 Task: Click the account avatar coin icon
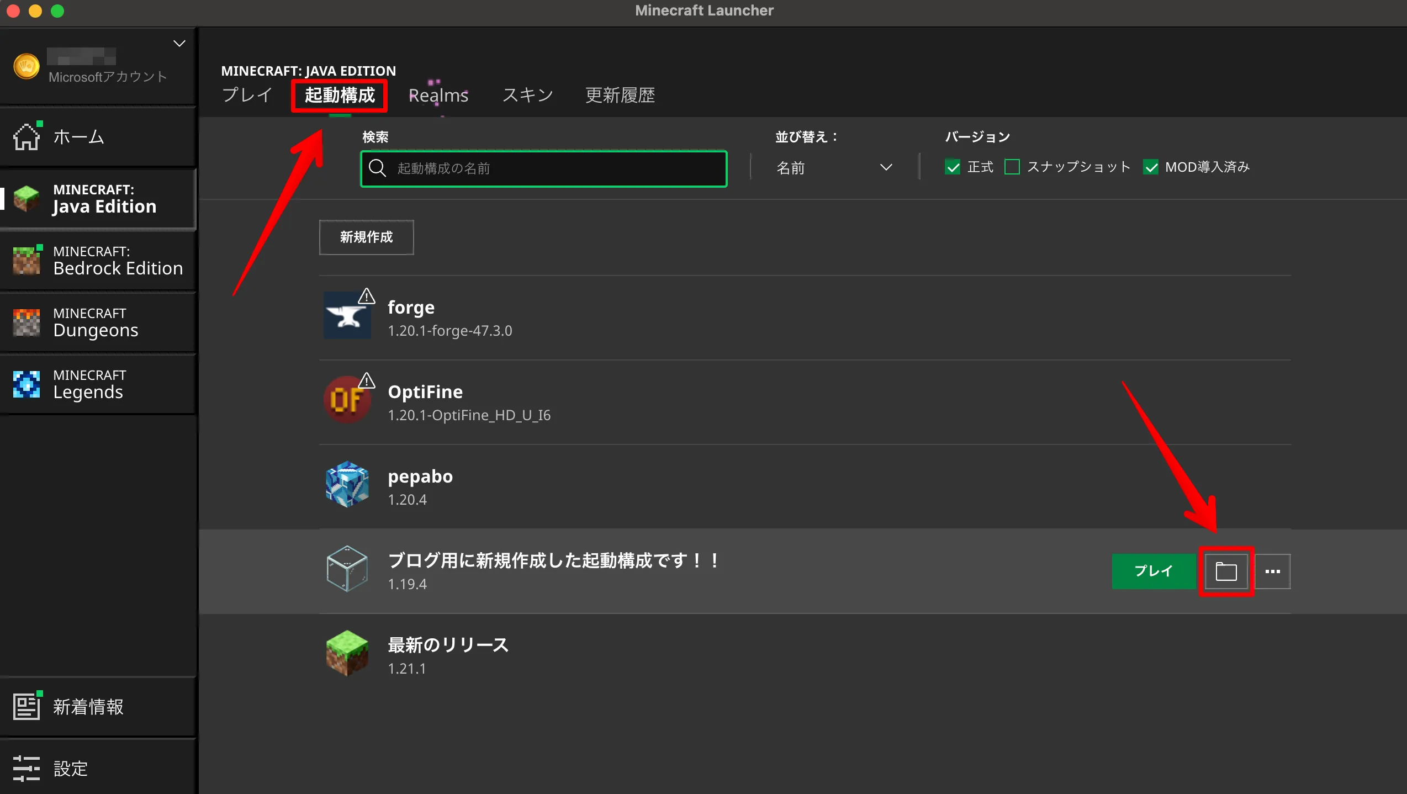coord(27,67)
